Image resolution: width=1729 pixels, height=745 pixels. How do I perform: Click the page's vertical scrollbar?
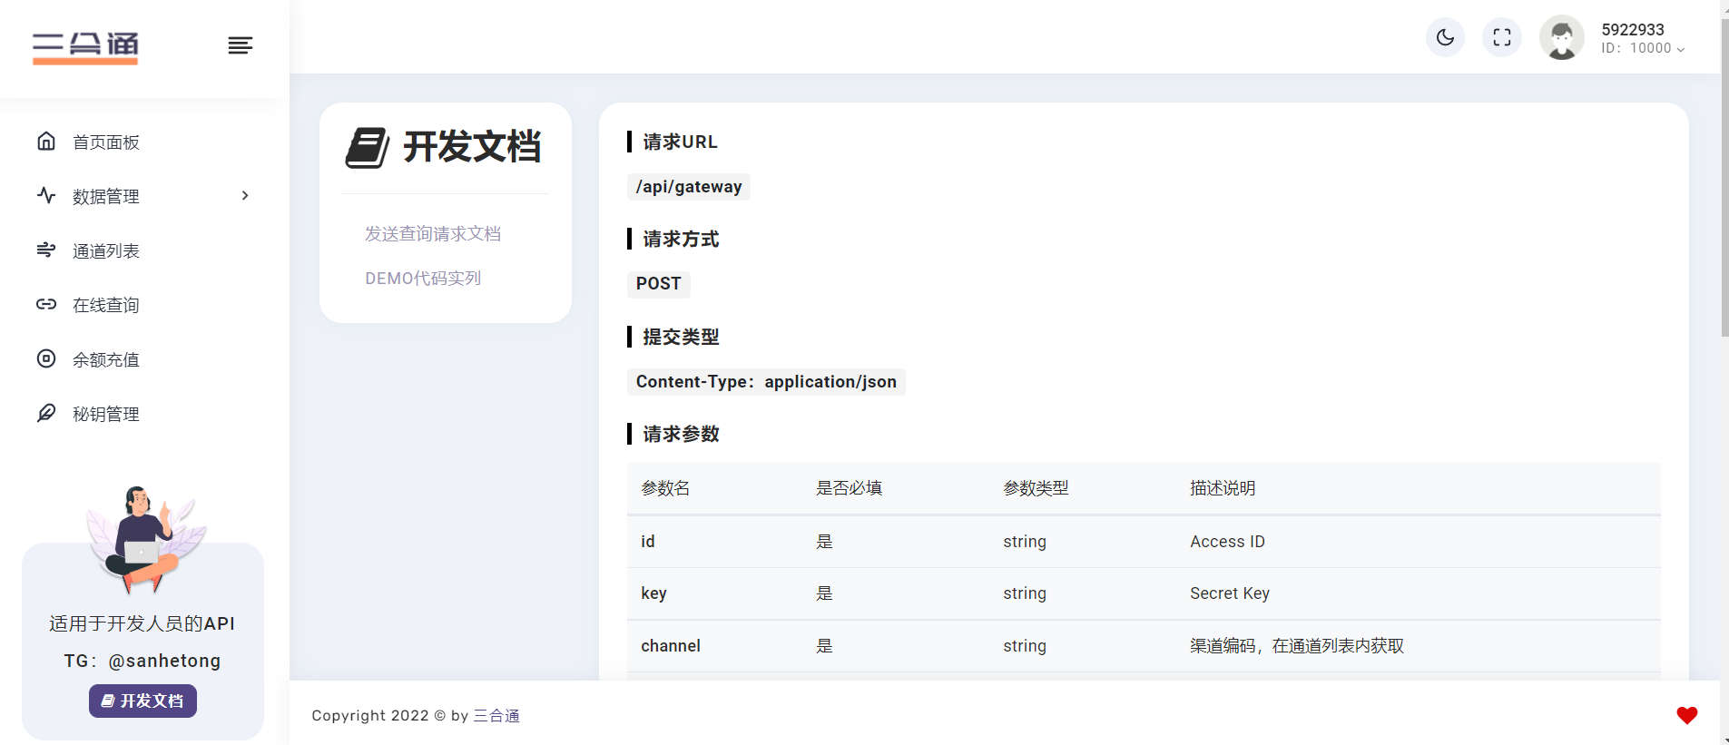click(x=1724, y=181)
